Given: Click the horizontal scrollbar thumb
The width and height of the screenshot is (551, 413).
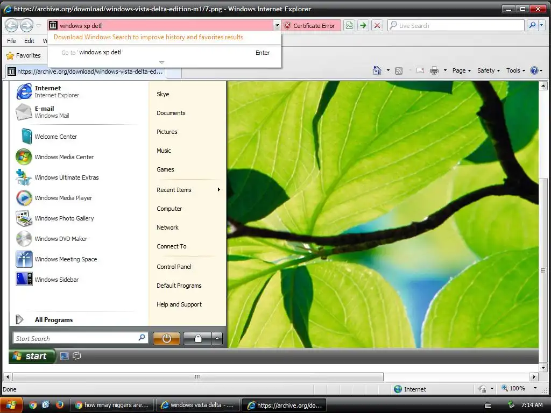Looking at the screenshot, I should 197,377.
